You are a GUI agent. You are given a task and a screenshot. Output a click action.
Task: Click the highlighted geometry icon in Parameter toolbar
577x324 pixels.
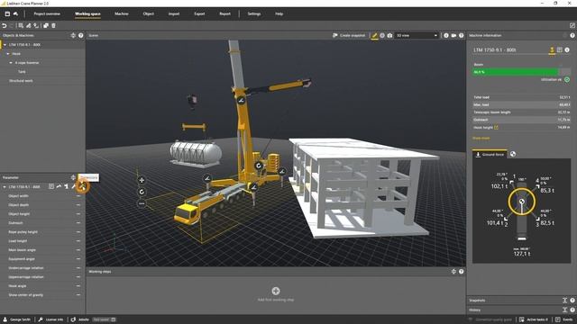(x=82, y=186)
